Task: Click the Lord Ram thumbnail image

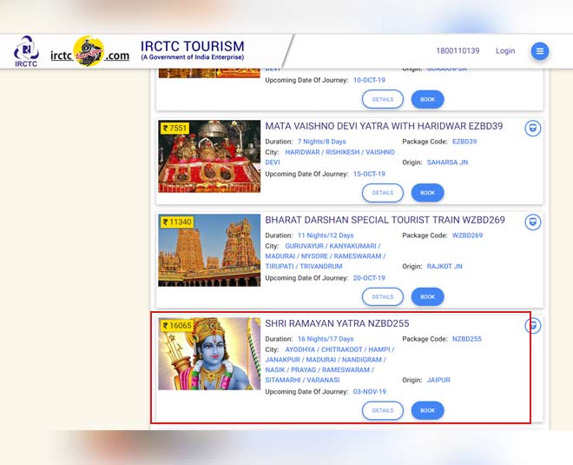Action: [x=209, y=354]
